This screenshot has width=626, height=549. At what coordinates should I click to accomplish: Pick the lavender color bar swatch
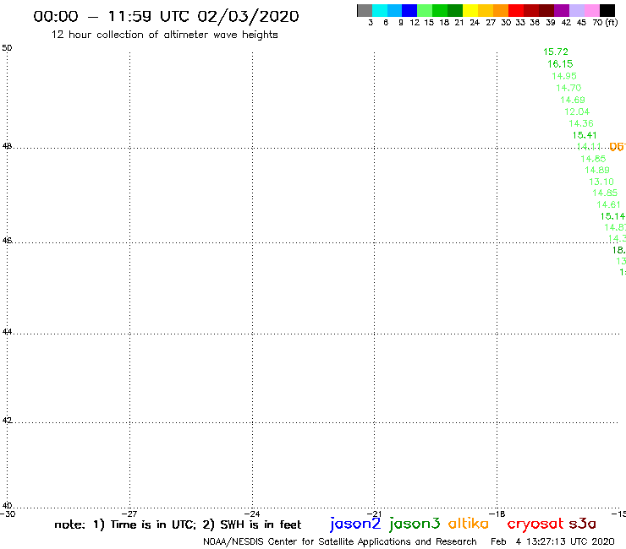pos(577,10)
